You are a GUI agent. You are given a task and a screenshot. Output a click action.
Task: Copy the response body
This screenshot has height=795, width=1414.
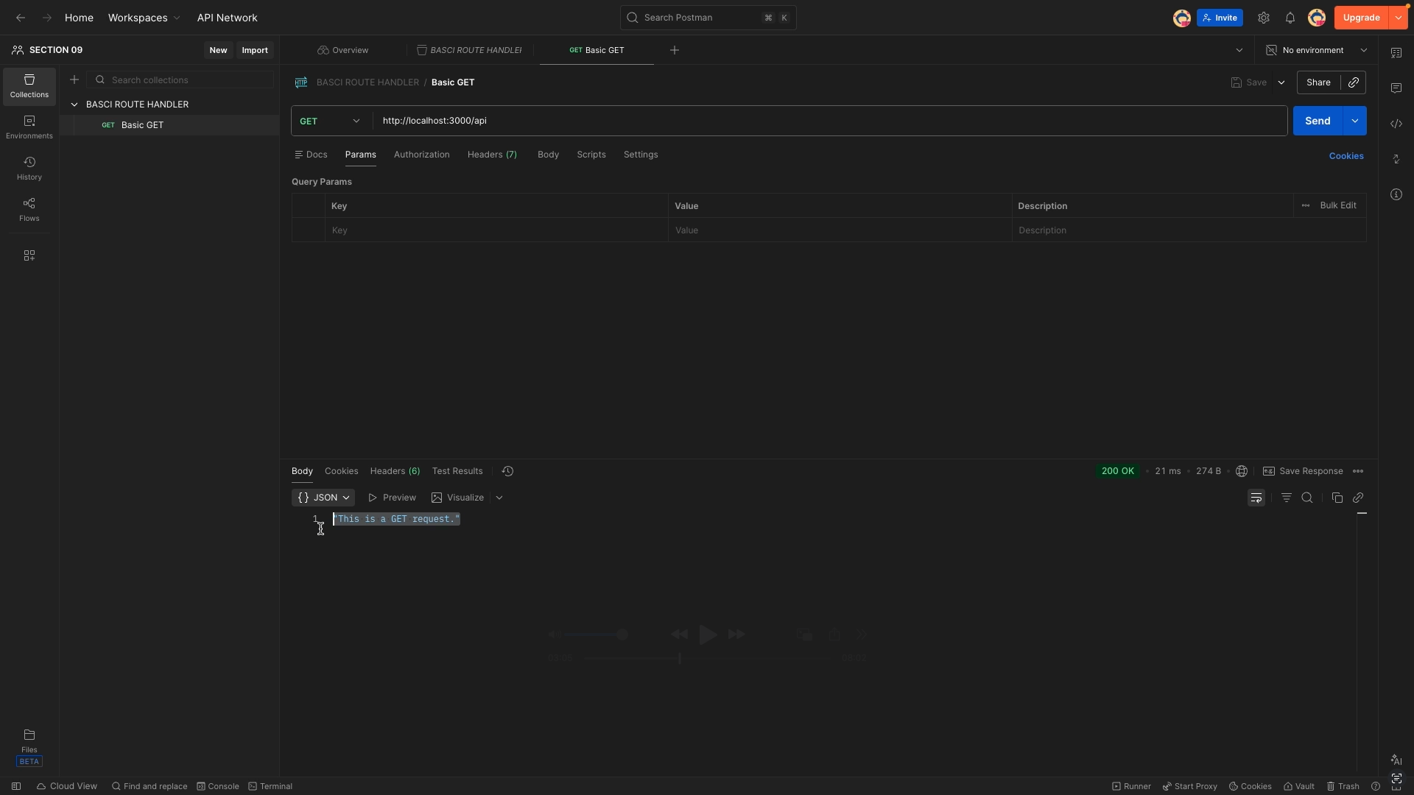(1337, 498)
